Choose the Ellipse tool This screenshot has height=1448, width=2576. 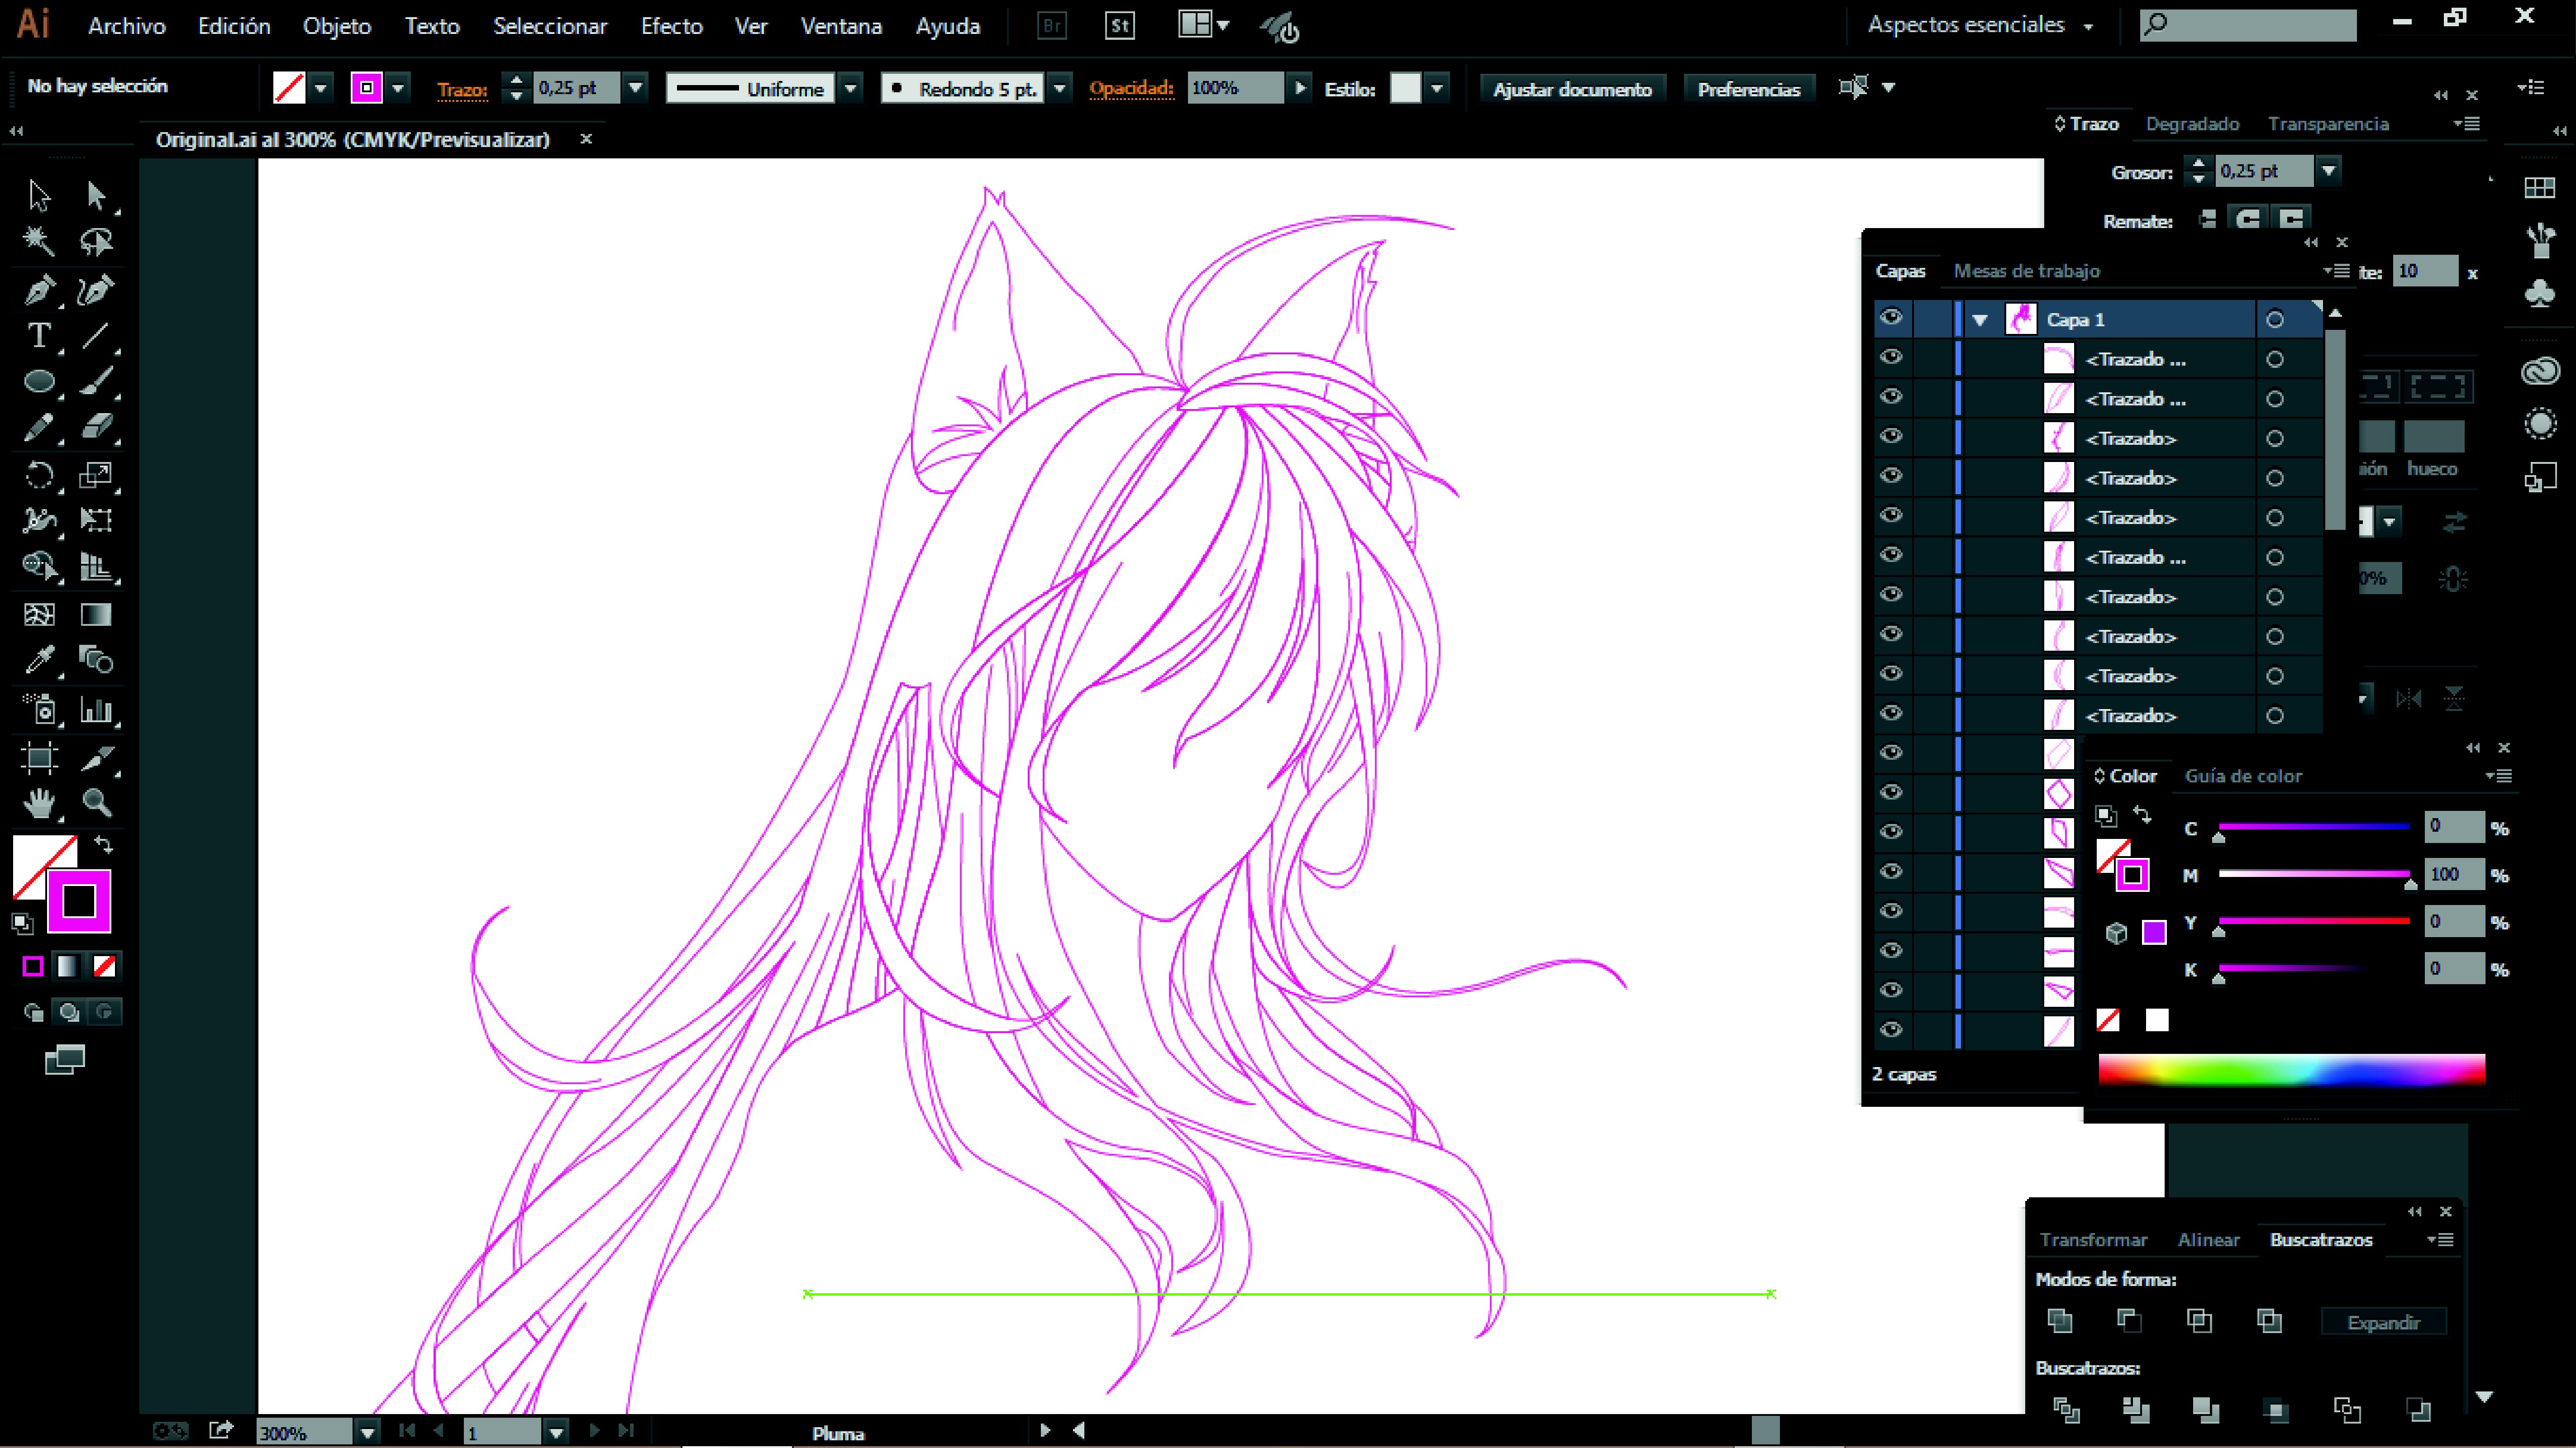[39, 381]
